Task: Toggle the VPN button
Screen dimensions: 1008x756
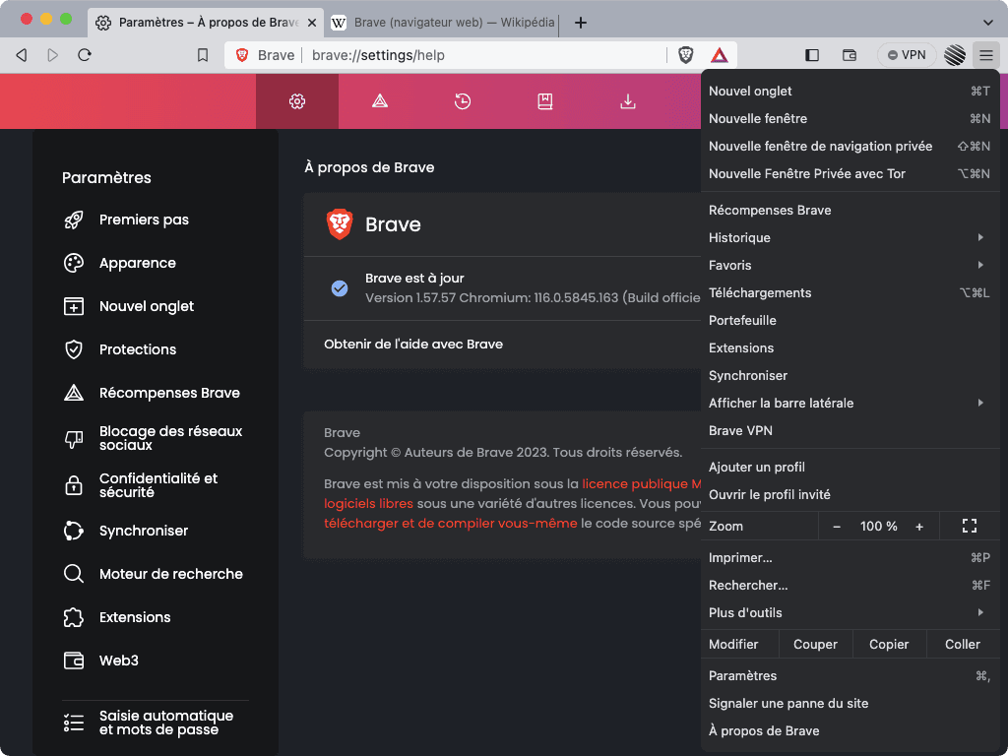Action: 907,55
